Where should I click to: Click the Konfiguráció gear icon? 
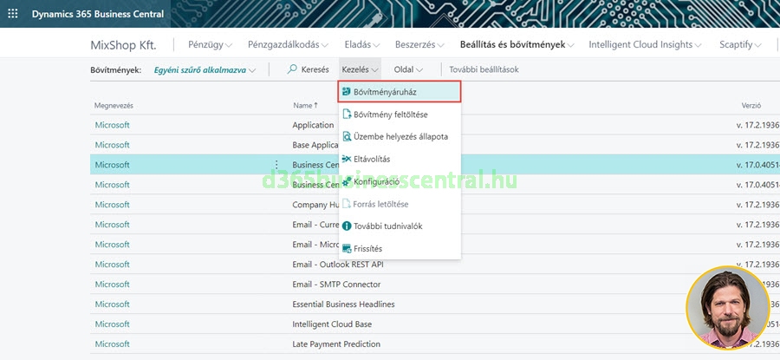347,182
